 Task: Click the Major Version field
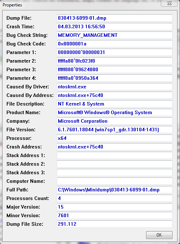115,207
